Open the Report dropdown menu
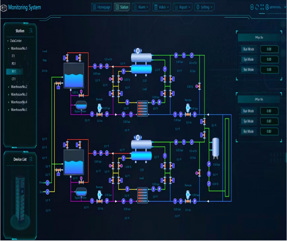The width and height of the screenshot is (287, 241). [x=182, y=7]
